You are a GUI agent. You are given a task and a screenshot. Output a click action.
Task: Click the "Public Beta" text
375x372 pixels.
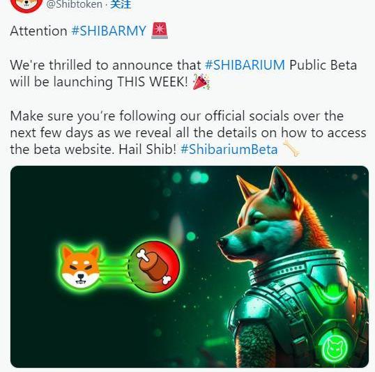[323, 65]
